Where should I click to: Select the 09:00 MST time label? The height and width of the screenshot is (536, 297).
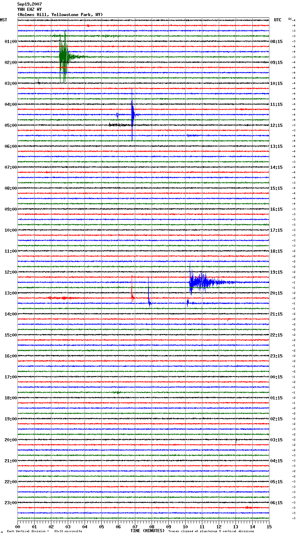(x=11, y=209)
